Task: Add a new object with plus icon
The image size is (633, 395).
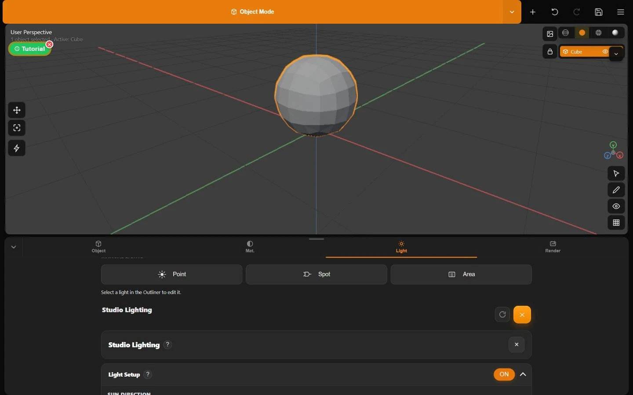Action: click(533, 12)
